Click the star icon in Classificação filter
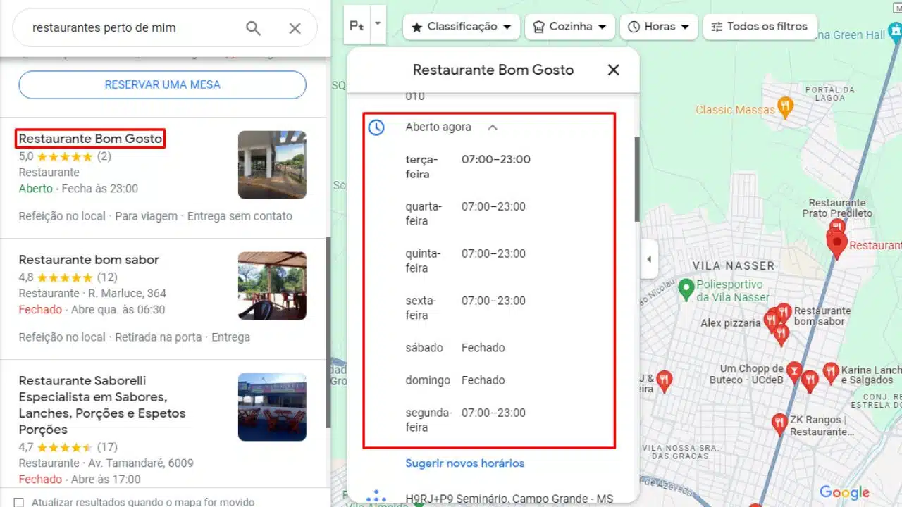 point(416,27)
